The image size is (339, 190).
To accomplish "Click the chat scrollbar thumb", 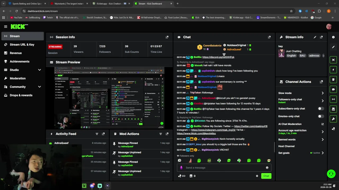I will pos(274,147).
